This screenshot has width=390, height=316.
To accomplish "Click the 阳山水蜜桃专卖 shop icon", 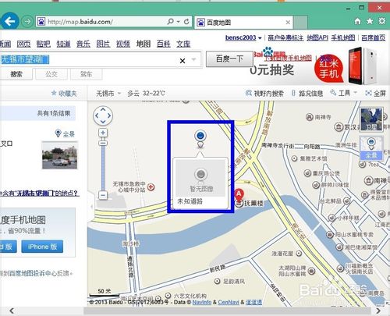I will pyautogui.click(x=330, y=235).
